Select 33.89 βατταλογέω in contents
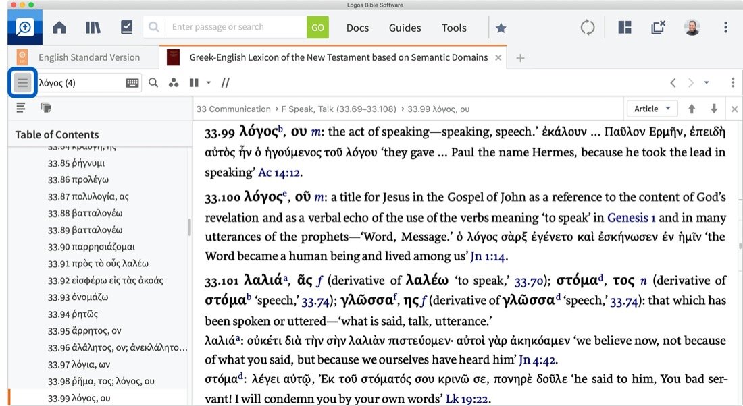This screenshot has height=406, width=743. coord(85,230)
